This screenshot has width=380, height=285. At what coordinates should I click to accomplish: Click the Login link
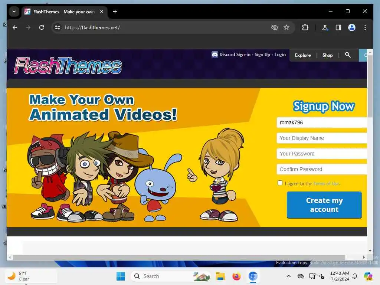click(x=280, y=55)
